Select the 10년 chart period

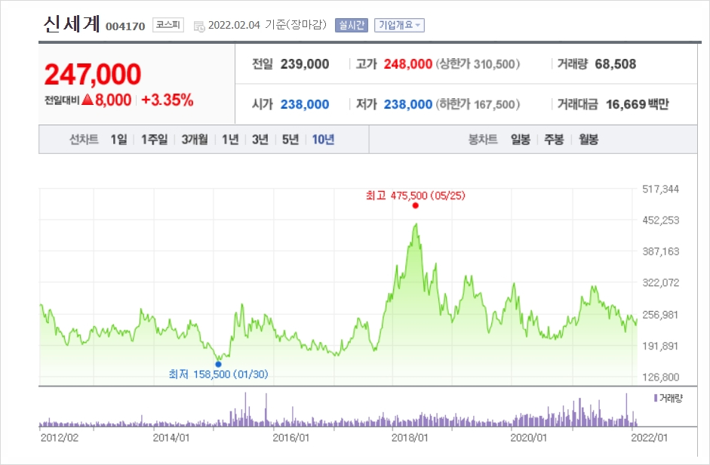323,140
